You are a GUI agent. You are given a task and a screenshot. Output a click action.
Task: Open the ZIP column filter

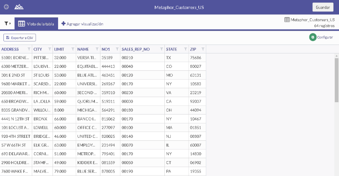203,49
